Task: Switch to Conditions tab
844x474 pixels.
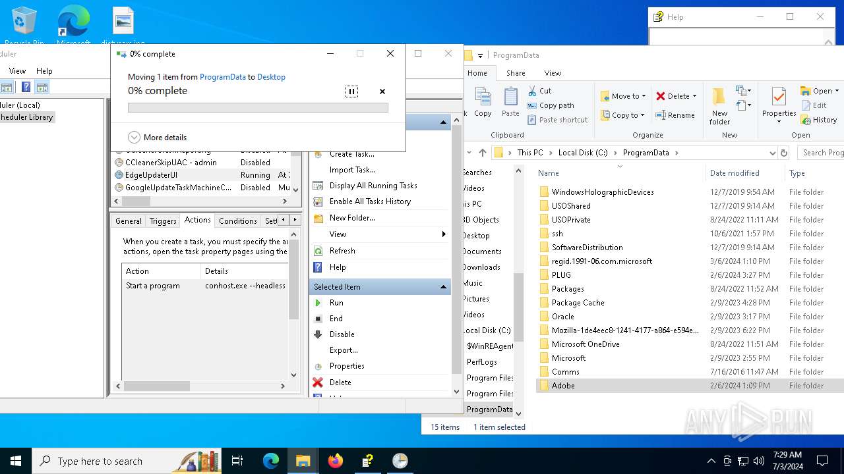Action: pyautogui.click(x=237, y=221)
